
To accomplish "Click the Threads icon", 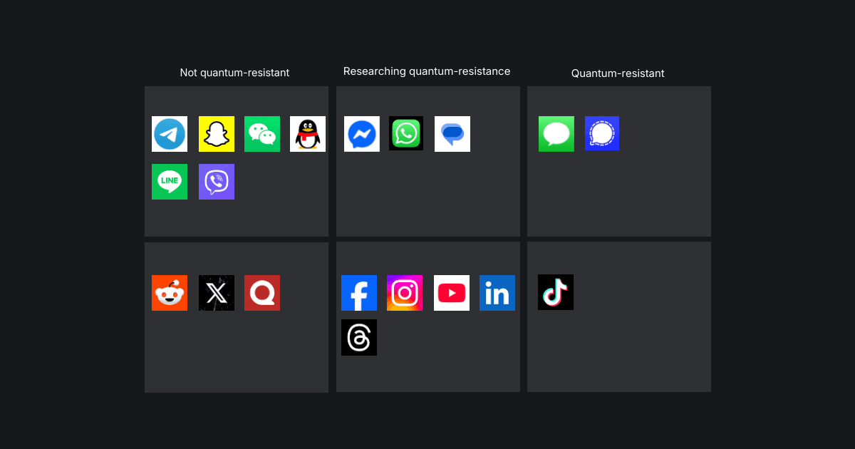I will coord(359,337).
